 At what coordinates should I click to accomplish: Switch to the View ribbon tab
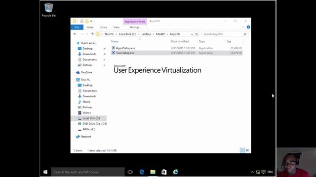[x=117, y=28]
